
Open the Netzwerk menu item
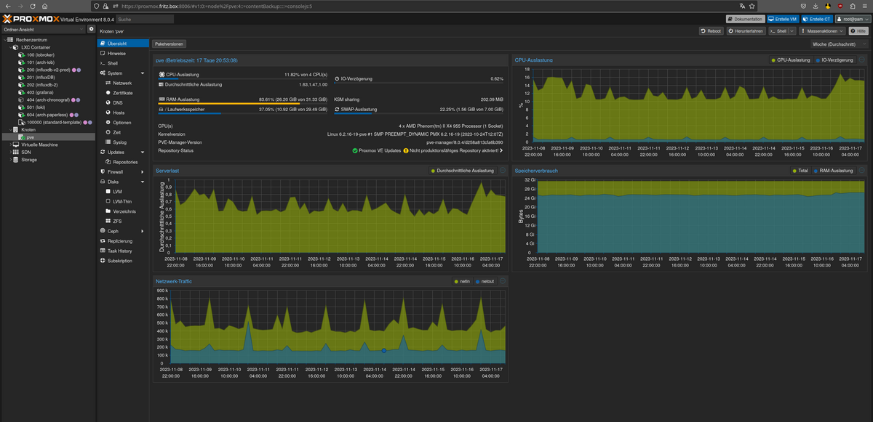[122, 84]
